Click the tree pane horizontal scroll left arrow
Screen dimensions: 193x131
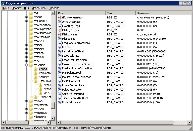point(3,122)
